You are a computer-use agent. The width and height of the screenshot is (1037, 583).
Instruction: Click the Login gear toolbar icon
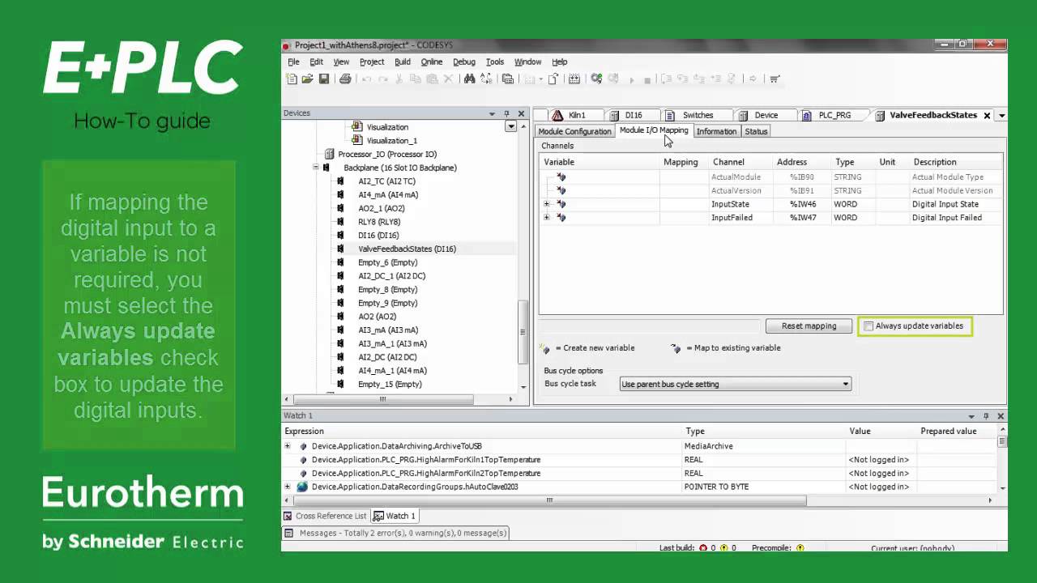pos(596,79)
